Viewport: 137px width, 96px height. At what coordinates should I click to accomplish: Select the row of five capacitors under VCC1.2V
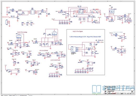pos(65,22)
